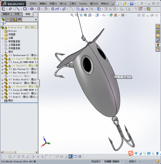
Task: Toggle the selection filter grid icon
Action: point(62,157)
